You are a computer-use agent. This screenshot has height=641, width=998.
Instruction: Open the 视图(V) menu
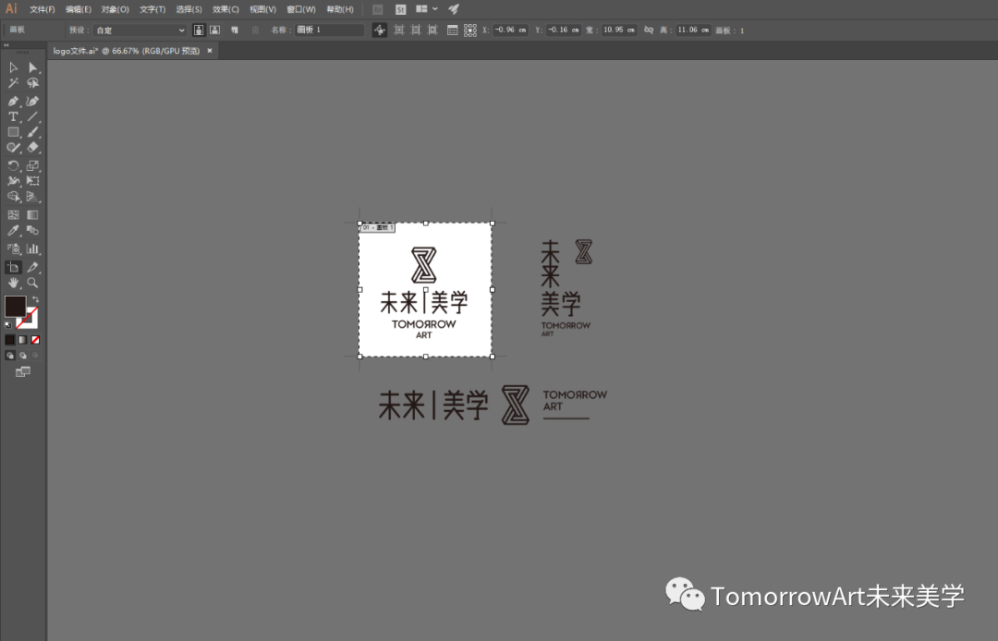262,9
